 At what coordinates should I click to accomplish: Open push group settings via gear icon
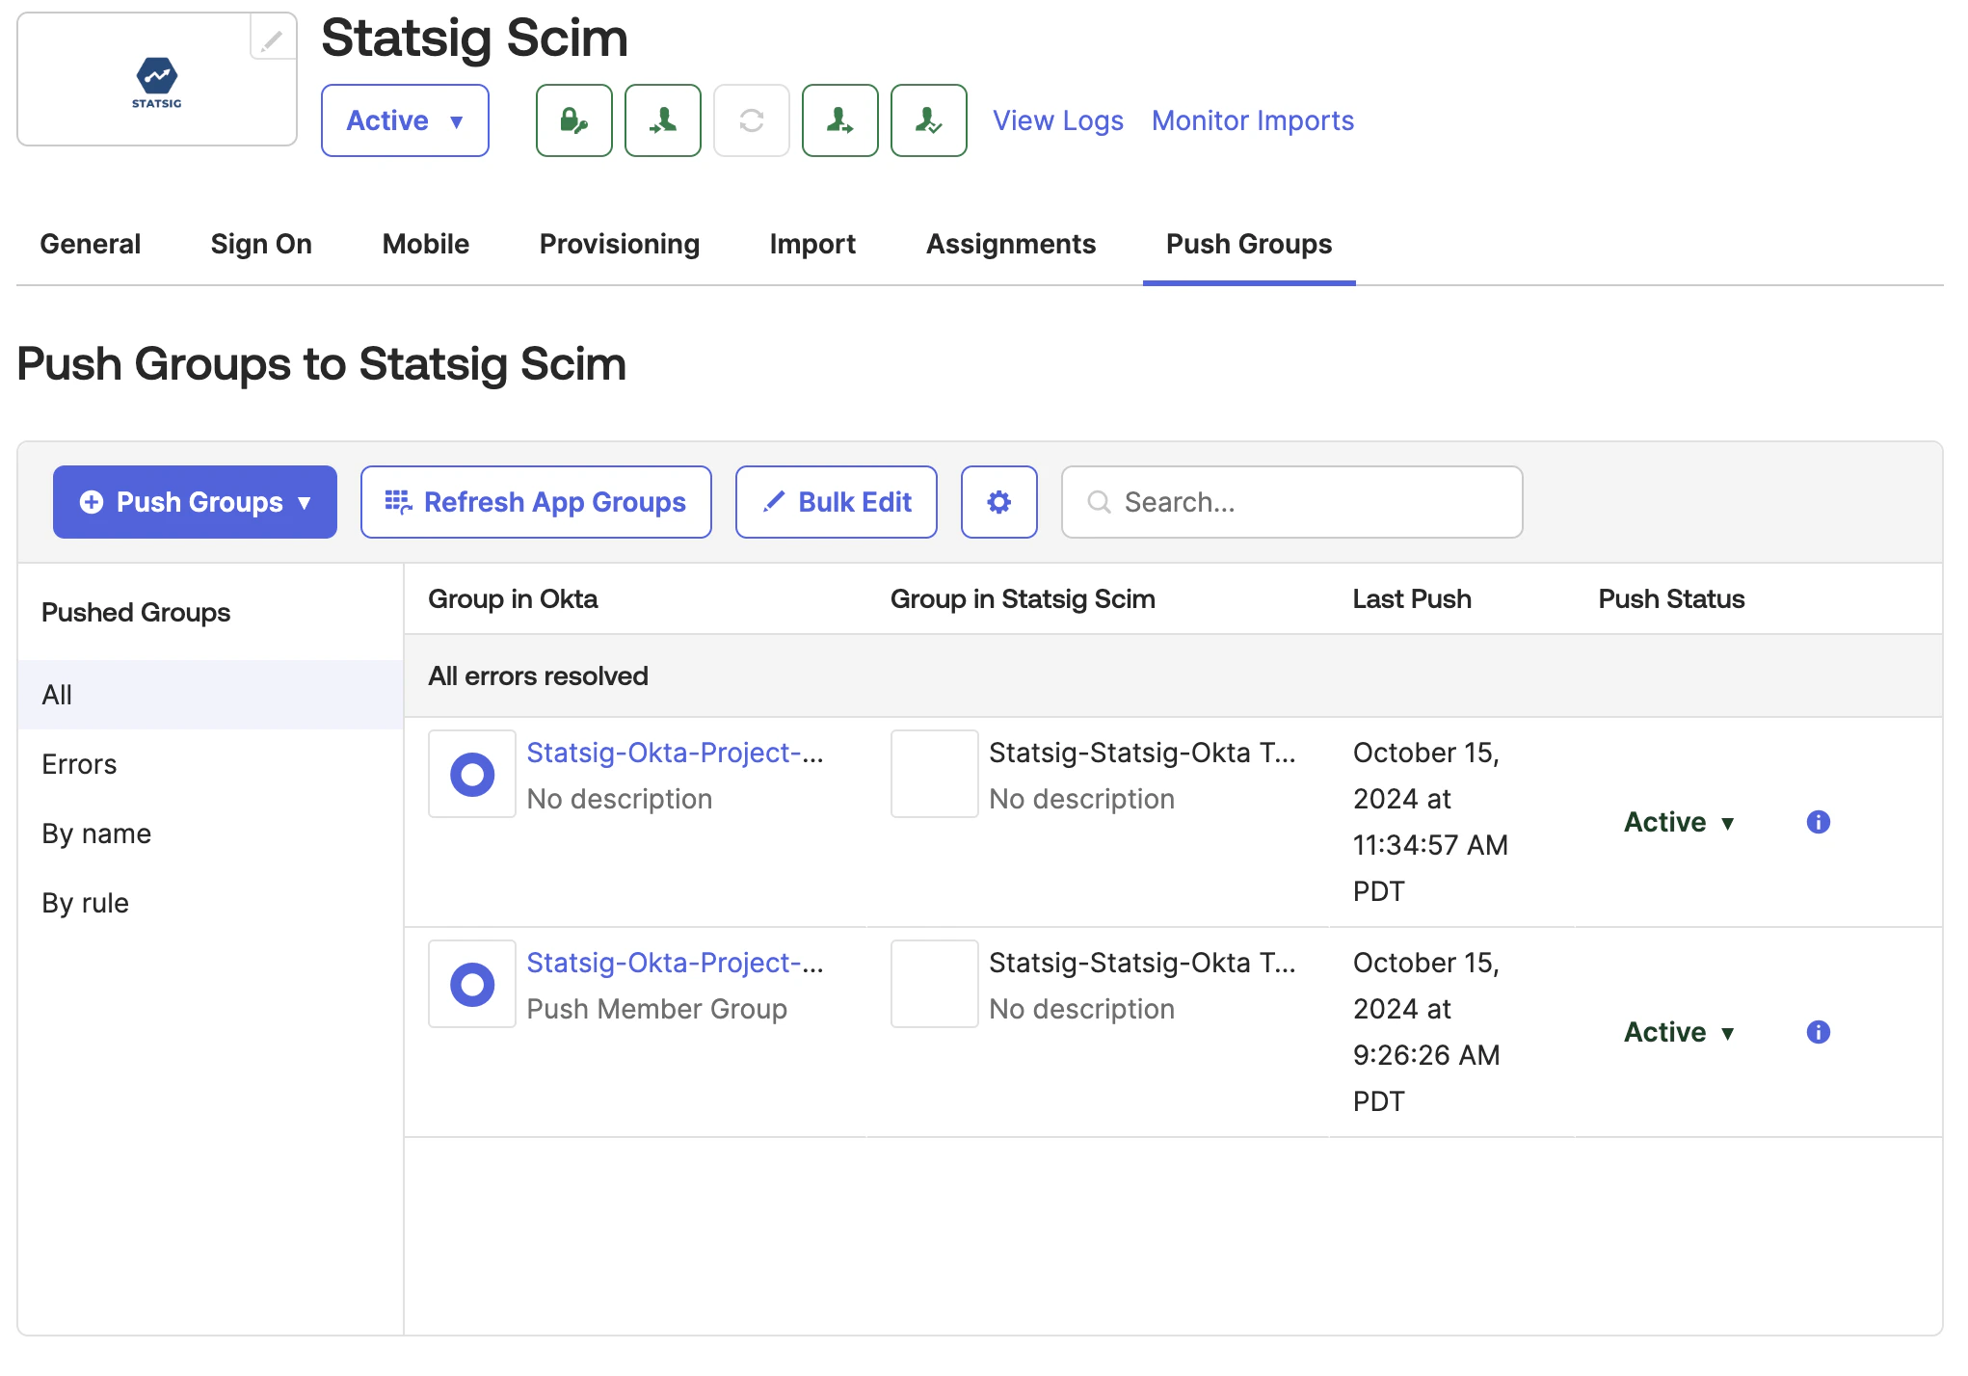[998, 501]
